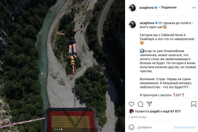
Task: Share the post via paper plane icon
Action: 149,104
